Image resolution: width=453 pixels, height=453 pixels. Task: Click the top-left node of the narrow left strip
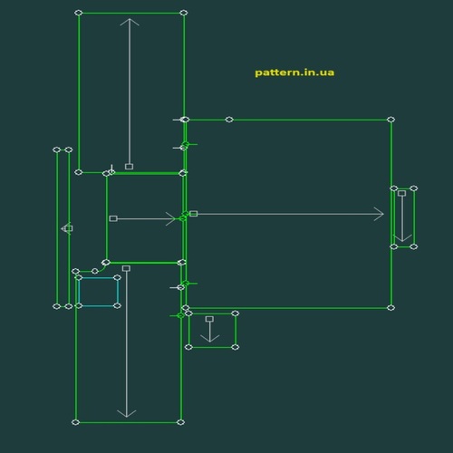(x=56, y=149)
